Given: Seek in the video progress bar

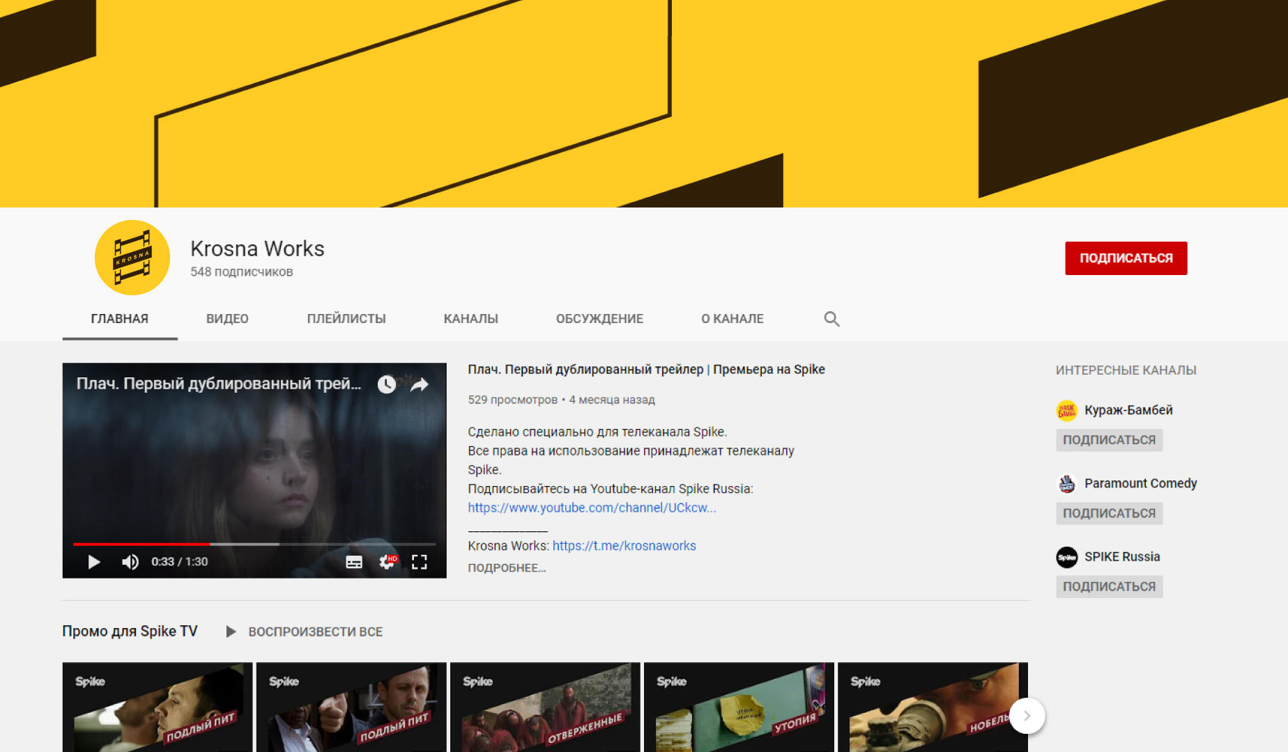Looking at the screenshot, I should coord(254,544).
